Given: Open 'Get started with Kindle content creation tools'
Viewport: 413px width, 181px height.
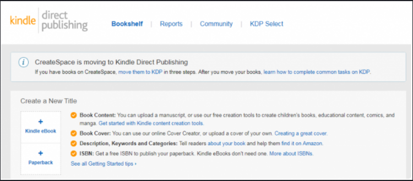Looking at the screenshot, I should (151, 123).
